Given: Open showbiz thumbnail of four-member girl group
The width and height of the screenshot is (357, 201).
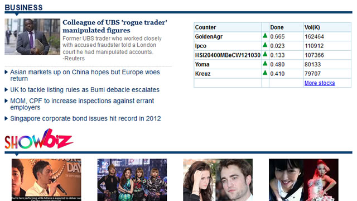Looking at the screenshot, I should (x=132, y=180).
